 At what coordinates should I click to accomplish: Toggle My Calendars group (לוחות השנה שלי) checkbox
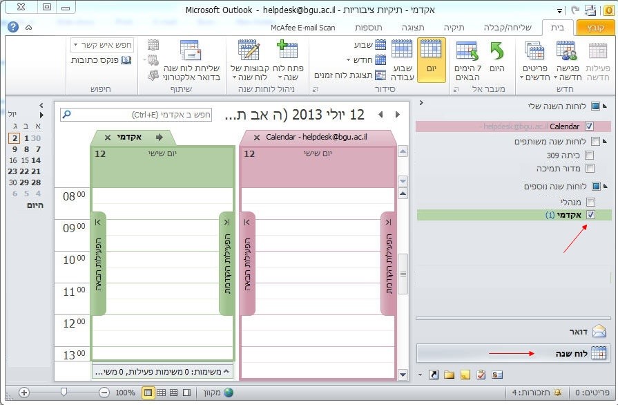pyautogui.click(x=595, y=106)
